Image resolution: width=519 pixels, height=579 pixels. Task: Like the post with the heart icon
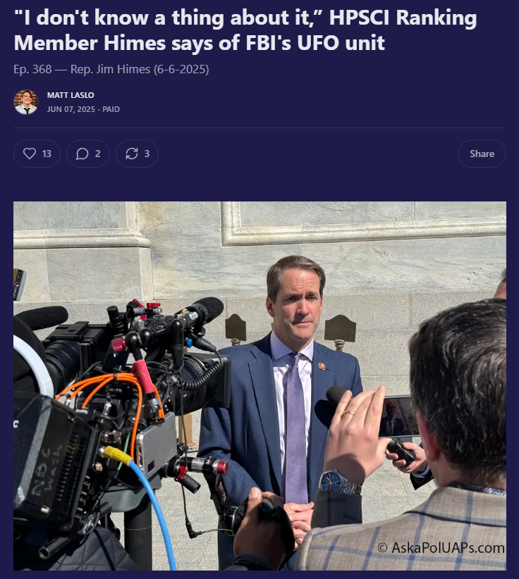click(x=30, y=154)
